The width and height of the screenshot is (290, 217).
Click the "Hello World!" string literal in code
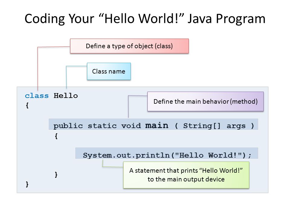208,155
